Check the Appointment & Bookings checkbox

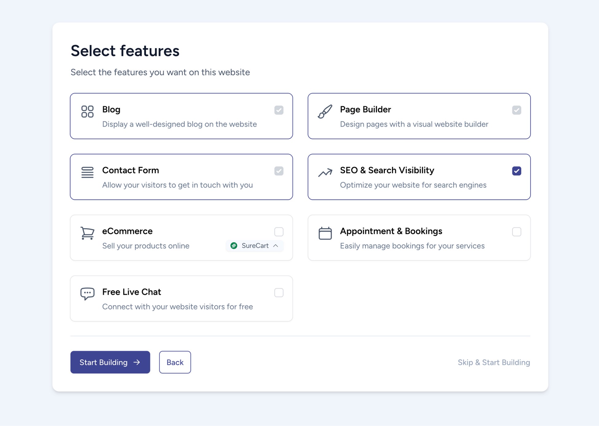(517, 232)
